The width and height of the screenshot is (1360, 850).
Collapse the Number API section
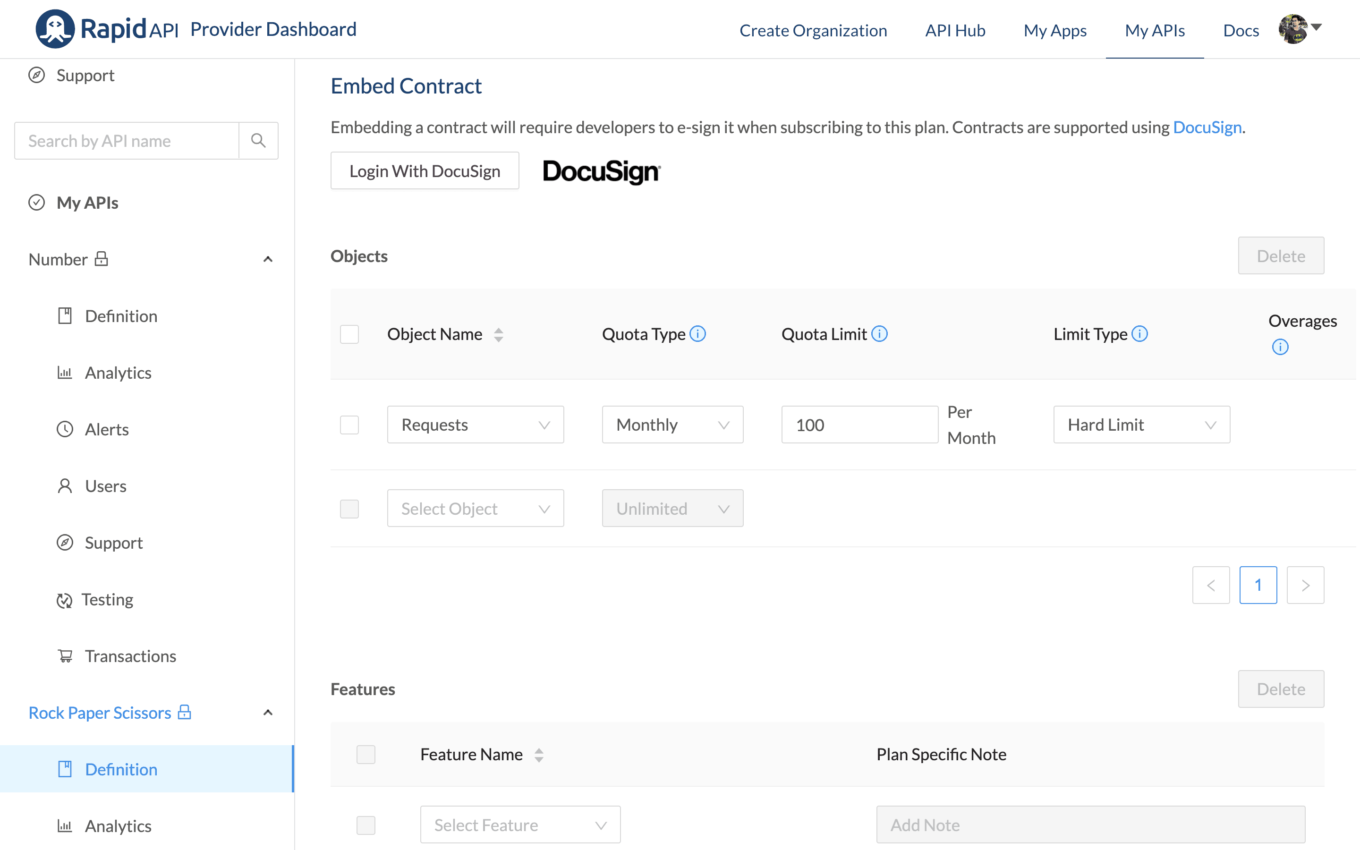(268, 259)
